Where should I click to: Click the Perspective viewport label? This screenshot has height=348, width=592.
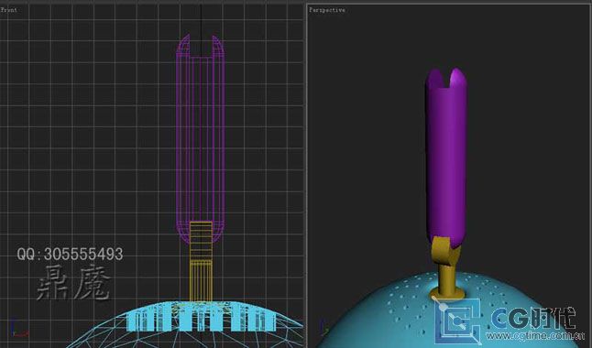pos(327,10)
